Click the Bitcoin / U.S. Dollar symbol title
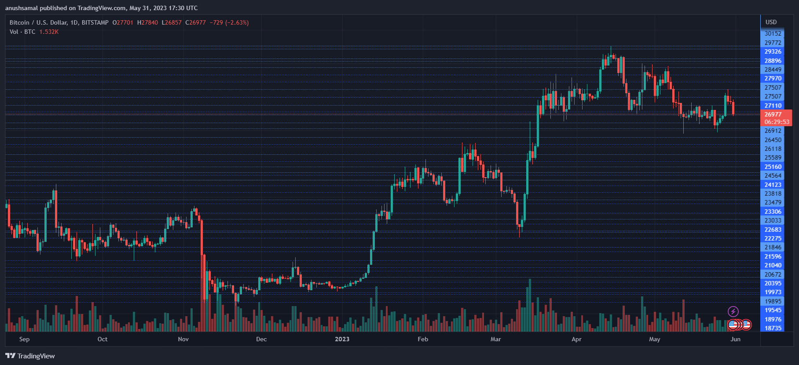 [59, 22]
